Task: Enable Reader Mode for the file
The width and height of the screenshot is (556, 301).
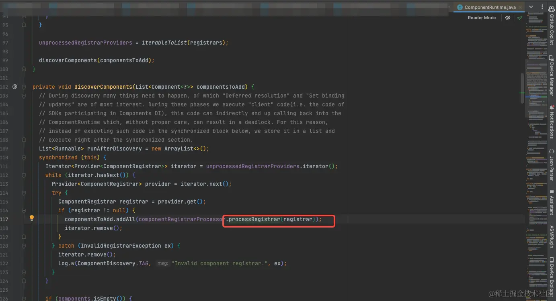Action: pyautogui.click(x=482, y=18)
